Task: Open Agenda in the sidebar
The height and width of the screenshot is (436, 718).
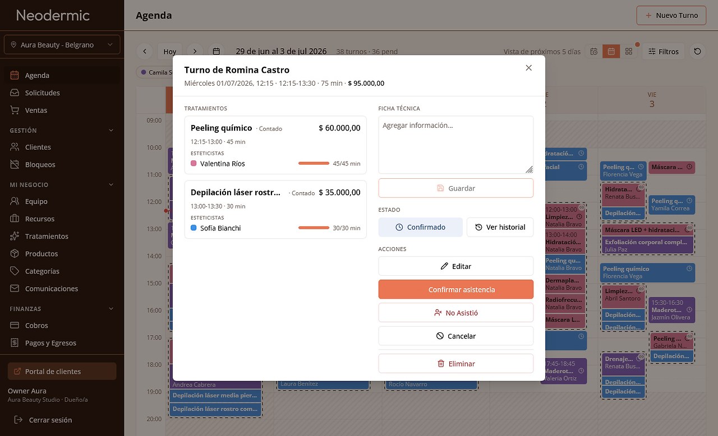Action: 62,75
